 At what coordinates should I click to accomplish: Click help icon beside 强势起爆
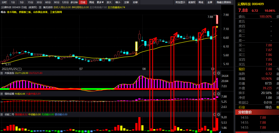click(x=2, y=93)
